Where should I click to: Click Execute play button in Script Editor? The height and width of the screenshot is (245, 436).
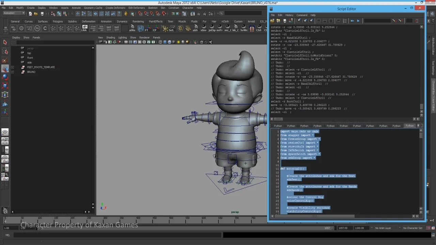[358, 21]
